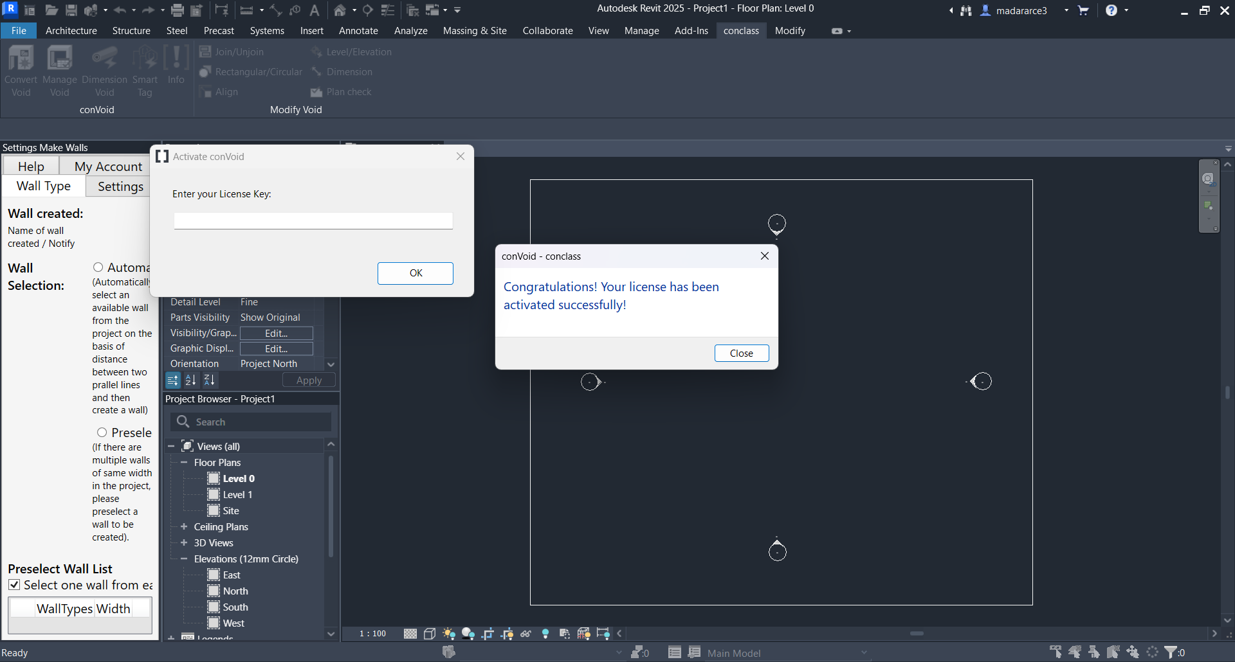The width and height of the screenshot is (1235, 662).
Task: Click the selection Filter funnel icon
Action: 1171,652
